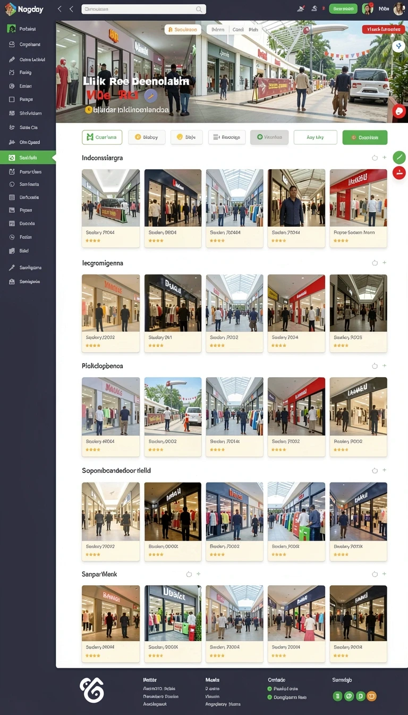Click the red button at the banner's top right
Screen dimensions: 408x715
(x=384, y=30)
